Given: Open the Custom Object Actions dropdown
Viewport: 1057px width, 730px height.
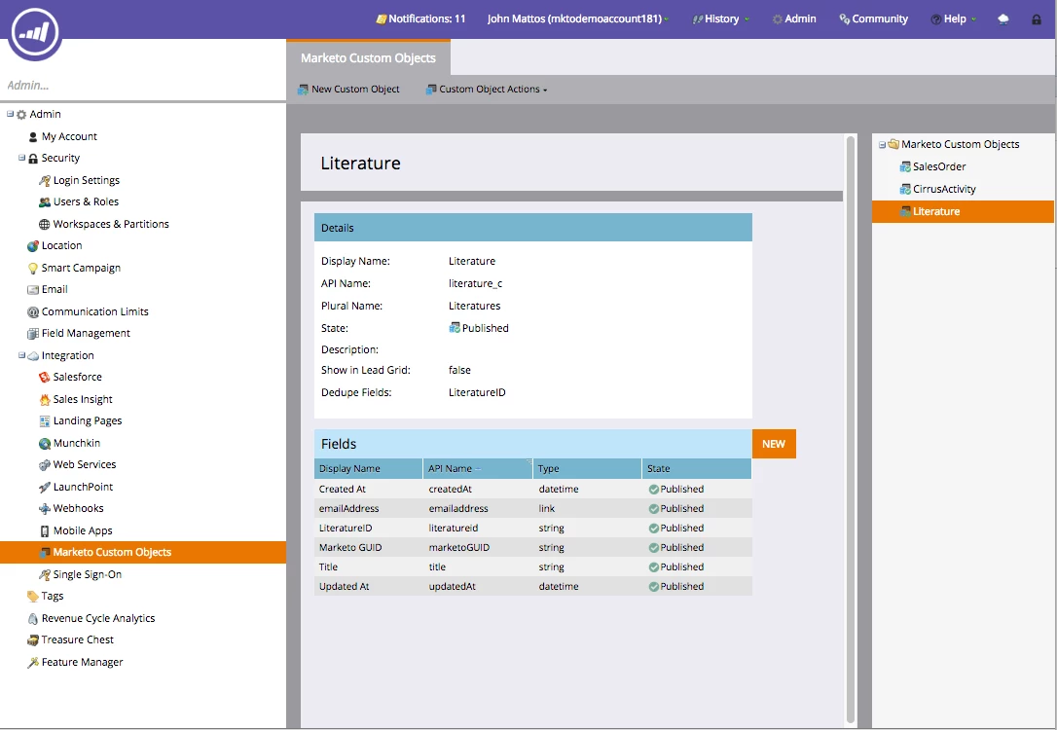Looking at the screenshot, I should [486, 89].
